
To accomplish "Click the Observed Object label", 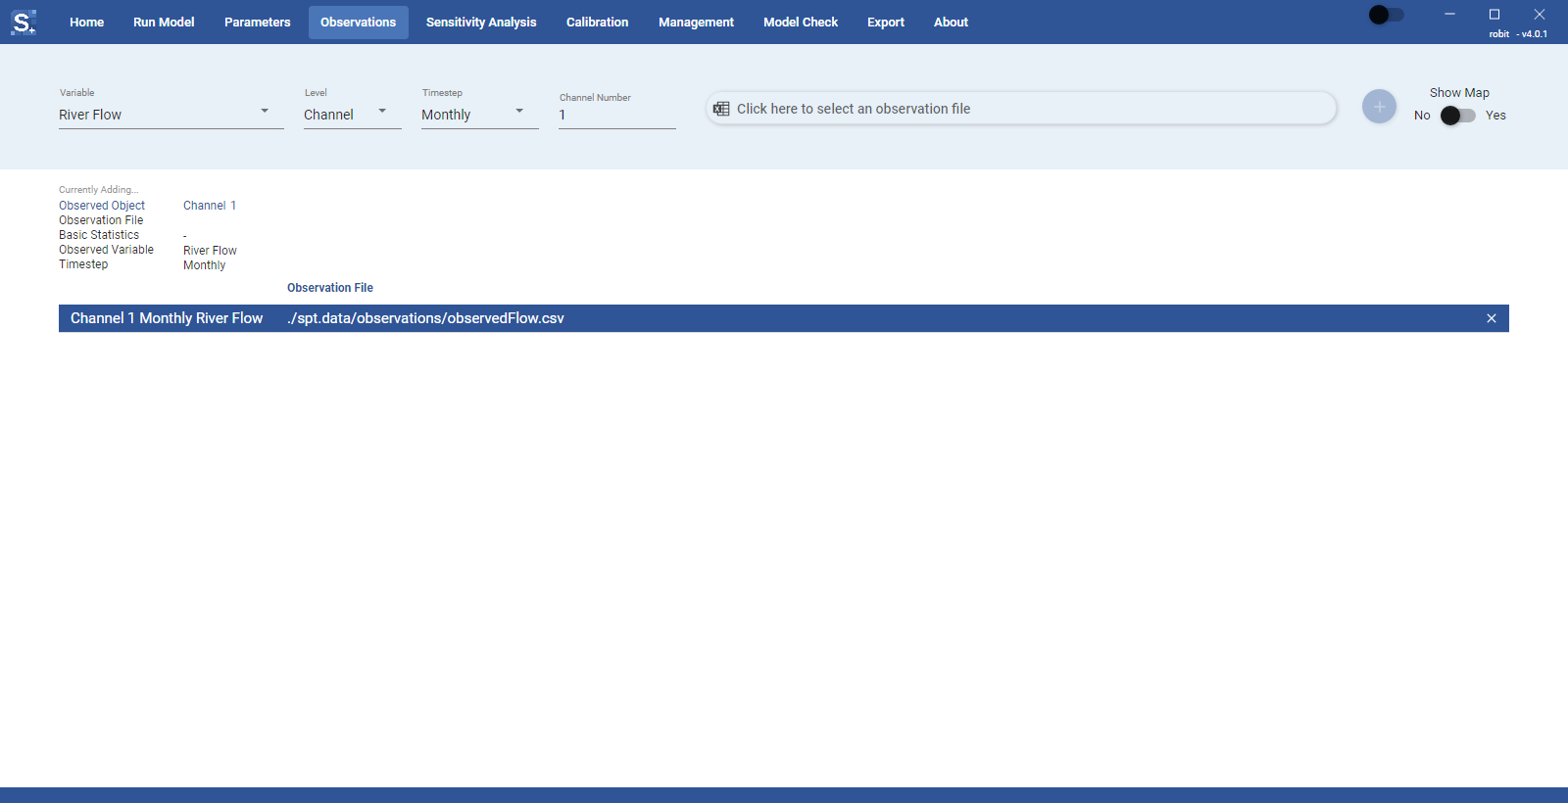I will click(x=102, y=206).
